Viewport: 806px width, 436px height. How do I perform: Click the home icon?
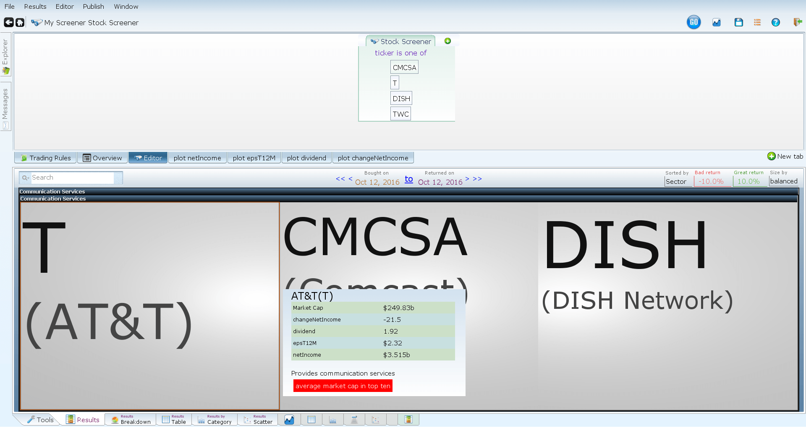tap(20, 22)
